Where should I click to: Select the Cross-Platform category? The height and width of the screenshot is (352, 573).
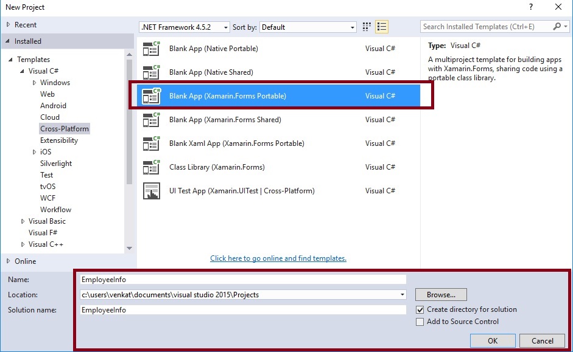click(x=65, y=129)
